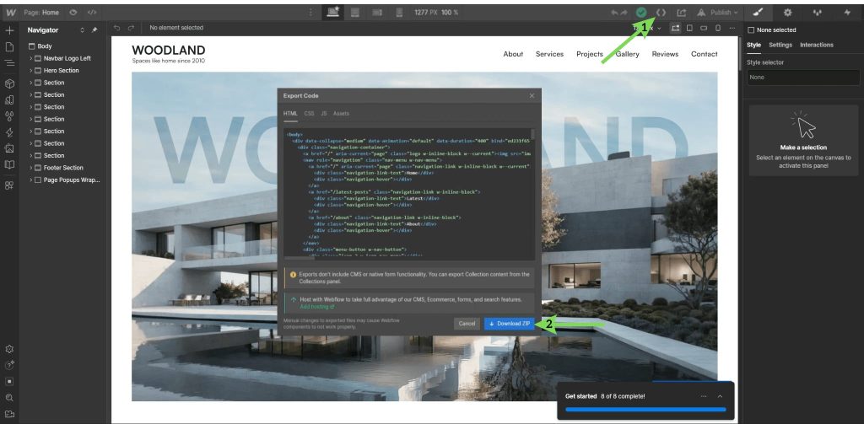
Task: Click the Export Code scrollbar
Action: coord(532,134)
